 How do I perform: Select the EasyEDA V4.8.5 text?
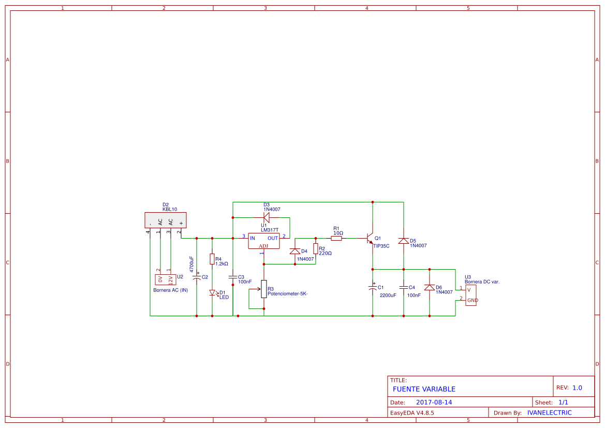412,412
